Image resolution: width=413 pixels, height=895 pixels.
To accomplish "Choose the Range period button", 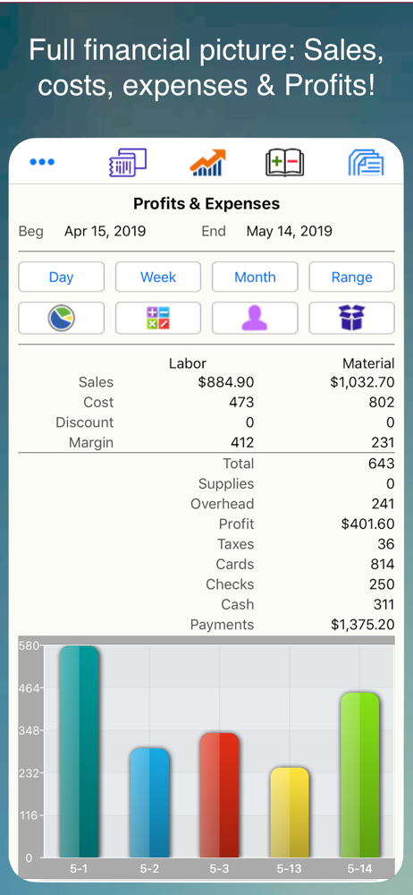I will [x=352, y=277].
